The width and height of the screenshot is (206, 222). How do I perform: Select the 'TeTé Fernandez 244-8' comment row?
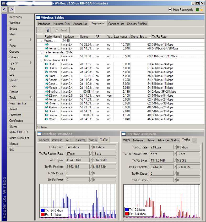click(121, 52)
